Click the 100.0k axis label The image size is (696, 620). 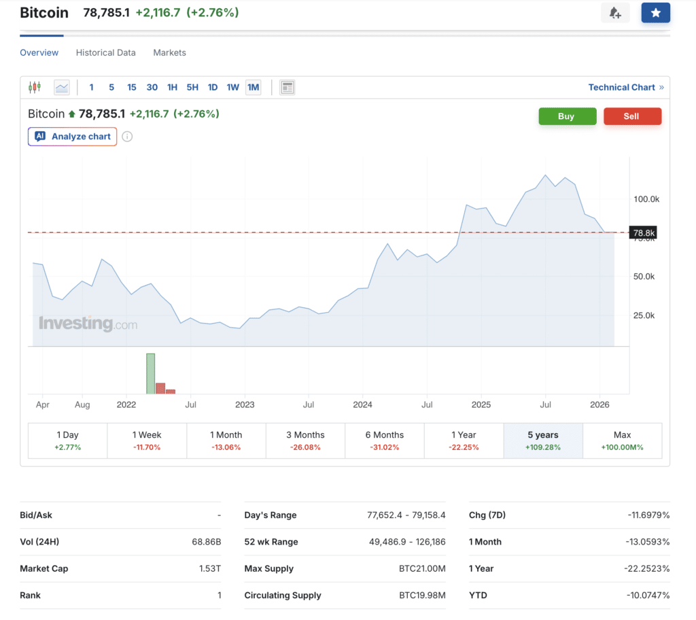[646, 199]
